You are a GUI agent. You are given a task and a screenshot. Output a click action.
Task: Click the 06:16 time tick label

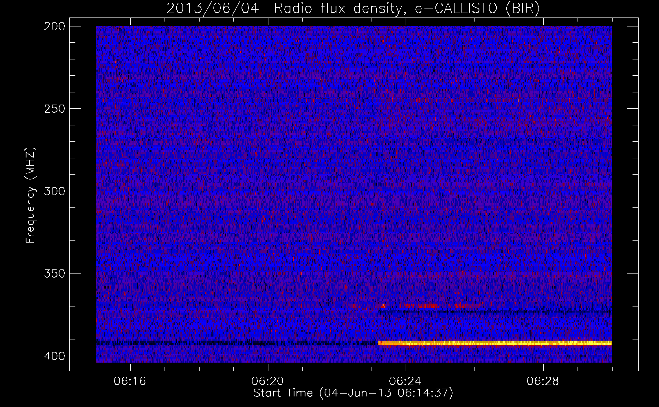pos(130,381)
